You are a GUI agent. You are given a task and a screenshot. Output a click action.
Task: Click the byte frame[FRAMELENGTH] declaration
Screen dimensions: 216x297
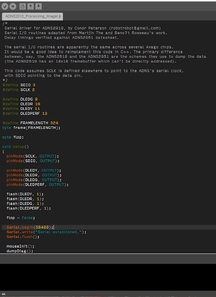click(31, 128)
